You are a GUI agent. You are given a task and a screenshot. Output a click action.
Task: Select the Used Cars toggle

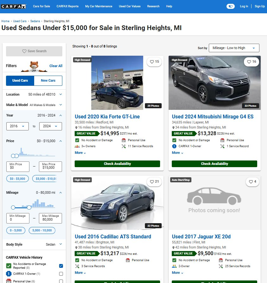tap(20, 80)
